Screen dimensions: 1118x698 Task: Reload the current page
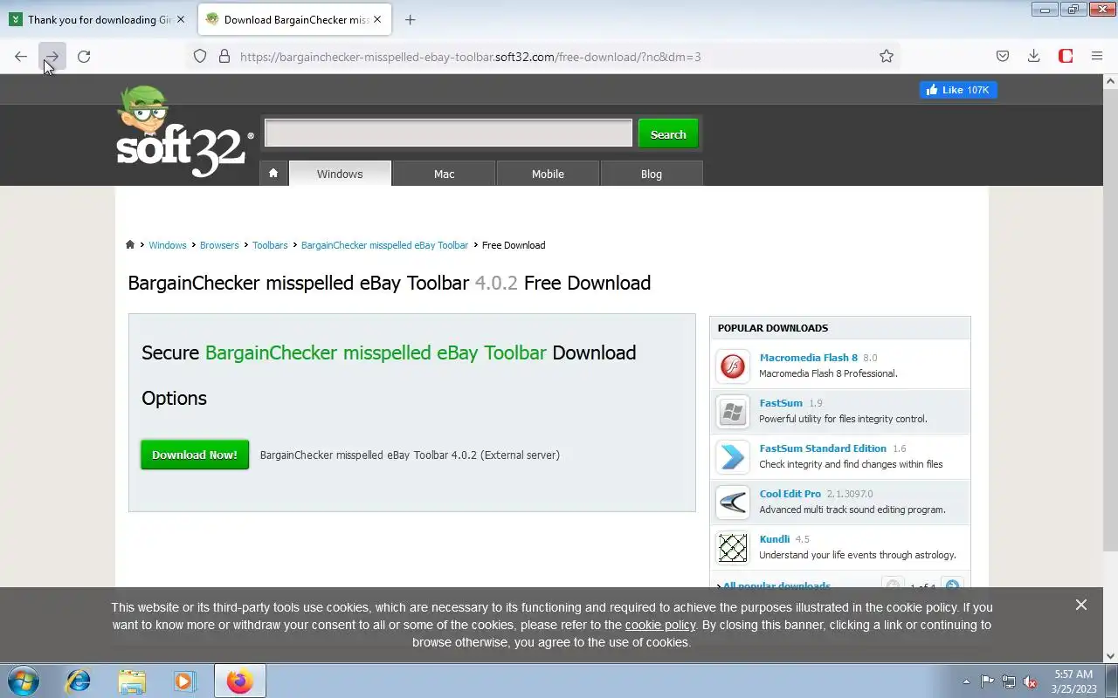84,57
